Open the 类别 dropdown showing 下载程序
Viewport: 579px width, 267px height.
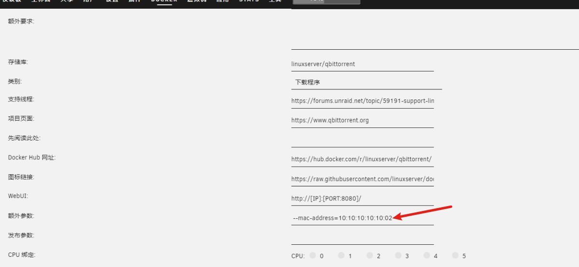click(366, 83)
